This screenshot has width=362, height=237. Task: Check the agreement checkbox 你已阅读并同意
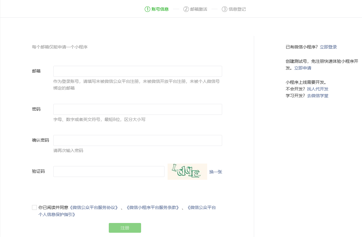tap(34, 207)
